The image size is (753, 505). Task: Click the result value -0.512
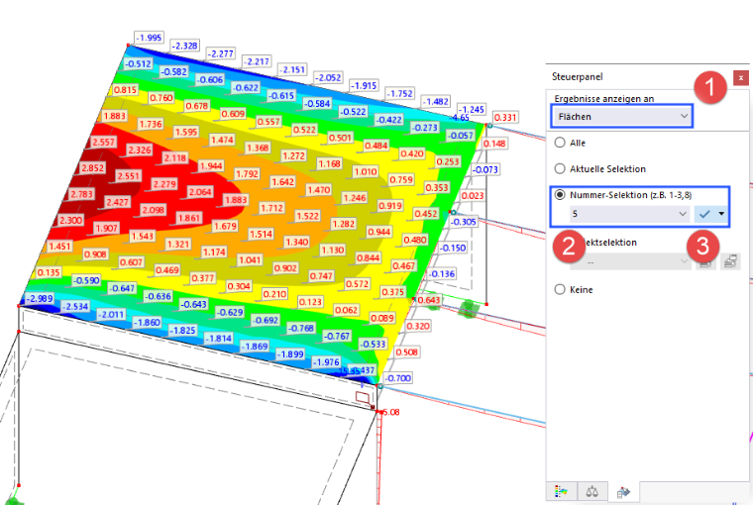[139, 63]
